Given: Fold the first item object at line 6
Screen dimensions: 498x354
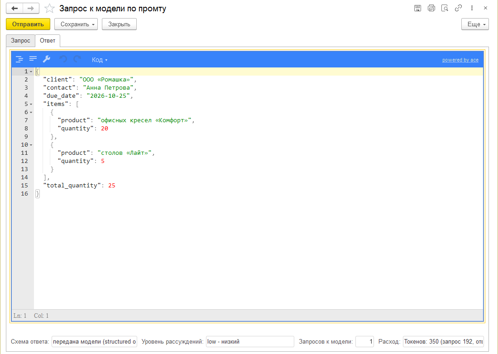Looking at the screenshot, I should [31, 112].
